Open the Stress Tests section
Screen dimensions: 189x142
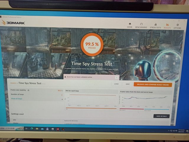point(155,26)
